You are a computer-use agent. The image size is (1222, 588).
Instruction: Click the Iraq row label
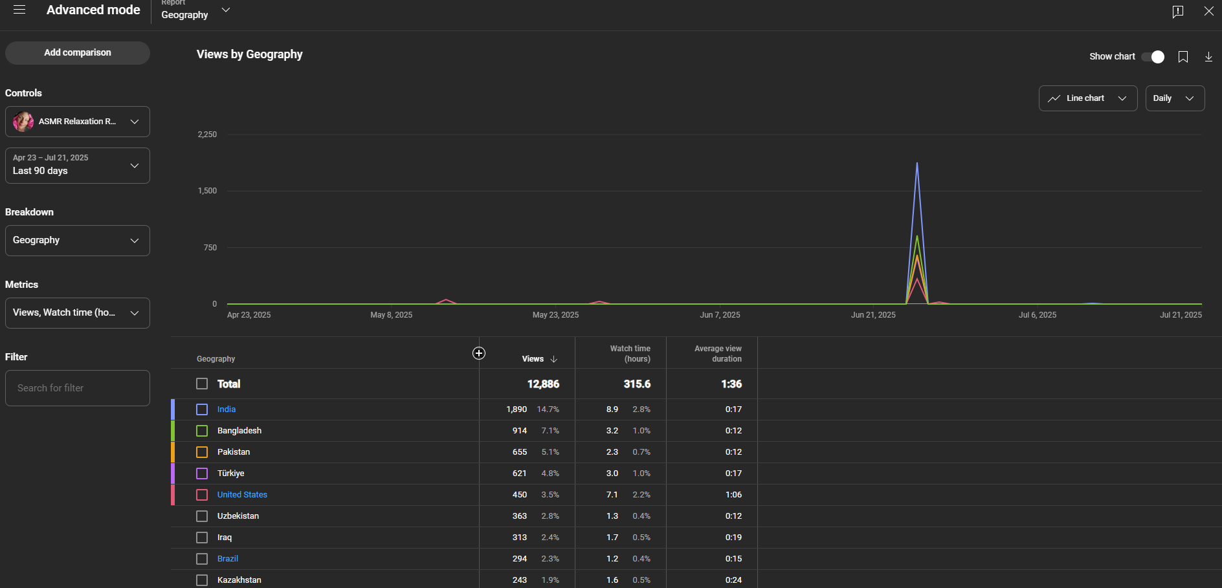point(225,538)
